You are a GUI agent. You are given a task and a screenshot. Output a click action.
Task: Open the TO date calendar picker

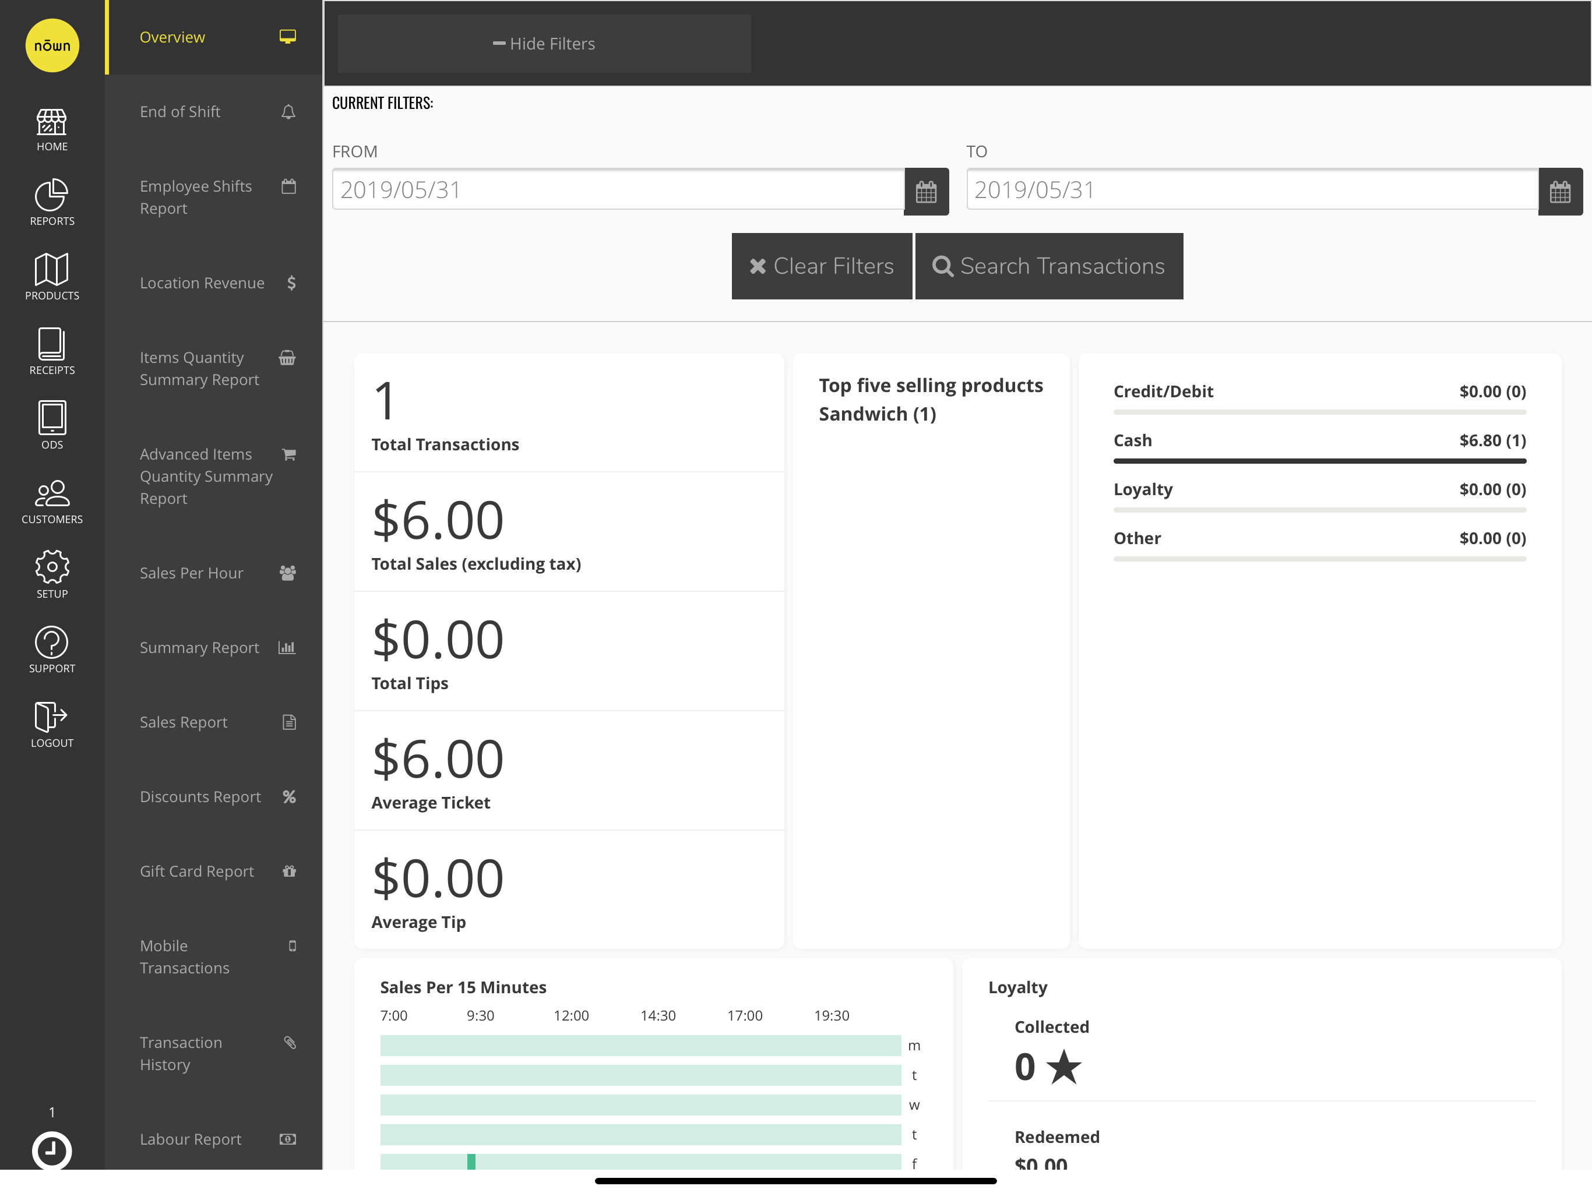click(x=1561, y=192)
